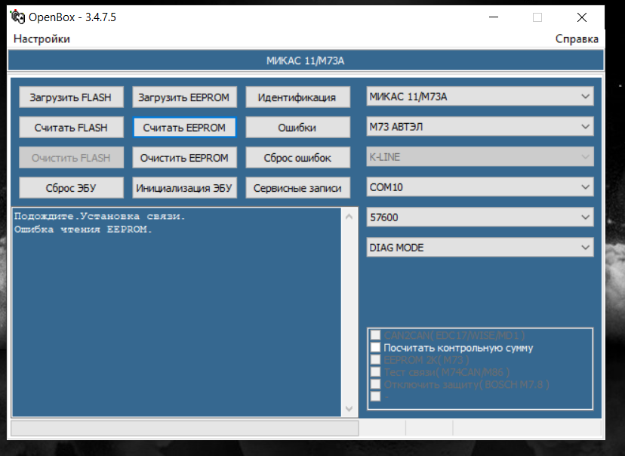Click the Загрузить FLASH button
The height and width of the screenshot is (456, 625).
click(x=70, y=97)
